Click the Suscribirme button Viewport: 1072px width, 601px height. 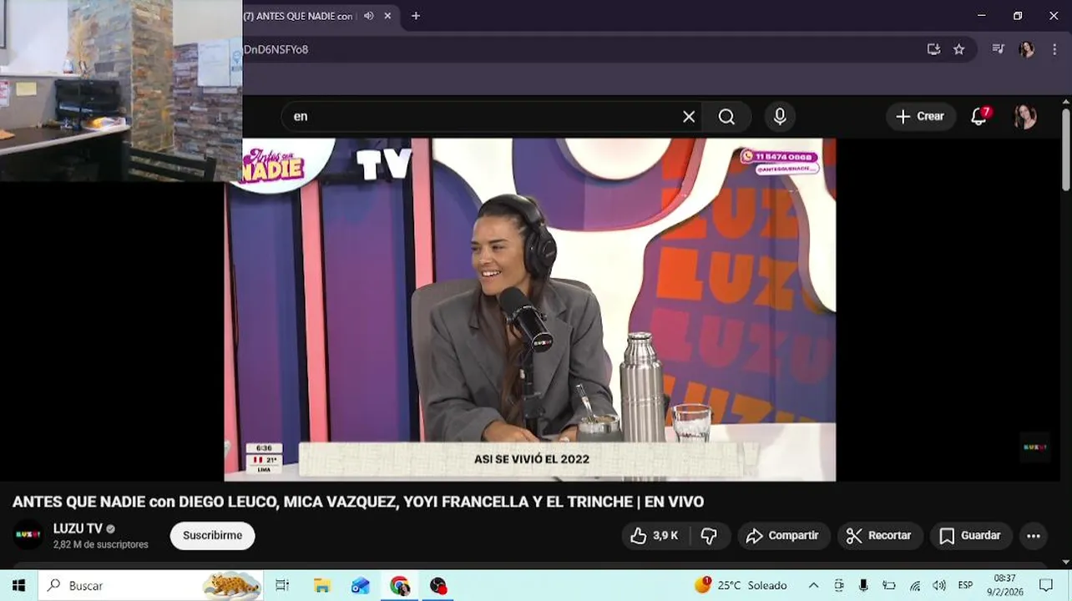click(212, 536)
